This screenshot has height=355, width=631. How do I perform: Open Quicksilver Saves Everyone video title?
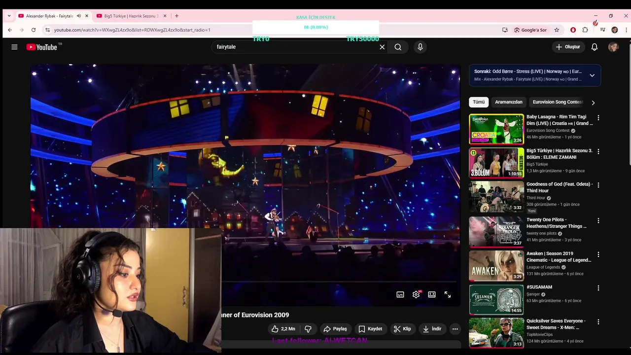(x=556, y=324)
